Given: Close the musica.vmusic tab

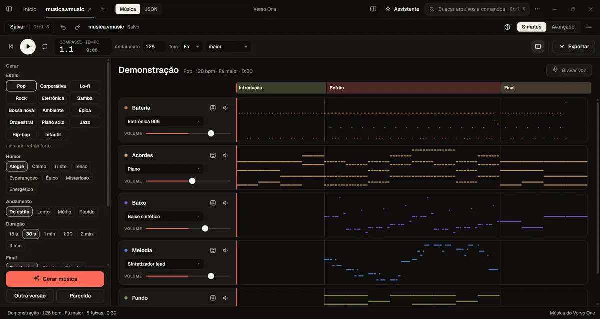Looking at the screenshot, I should click(x=89, y=9).
